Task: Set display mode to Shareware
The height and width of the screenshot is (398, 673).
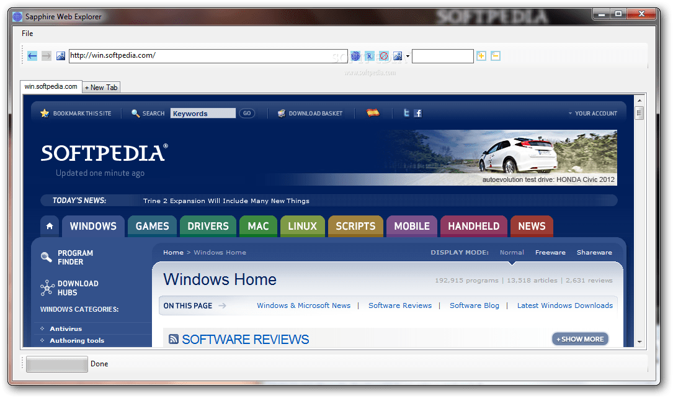Action: (x=594, y=252)
